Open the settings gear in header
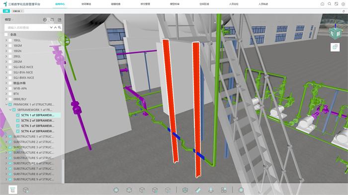 tap(343, 4)
